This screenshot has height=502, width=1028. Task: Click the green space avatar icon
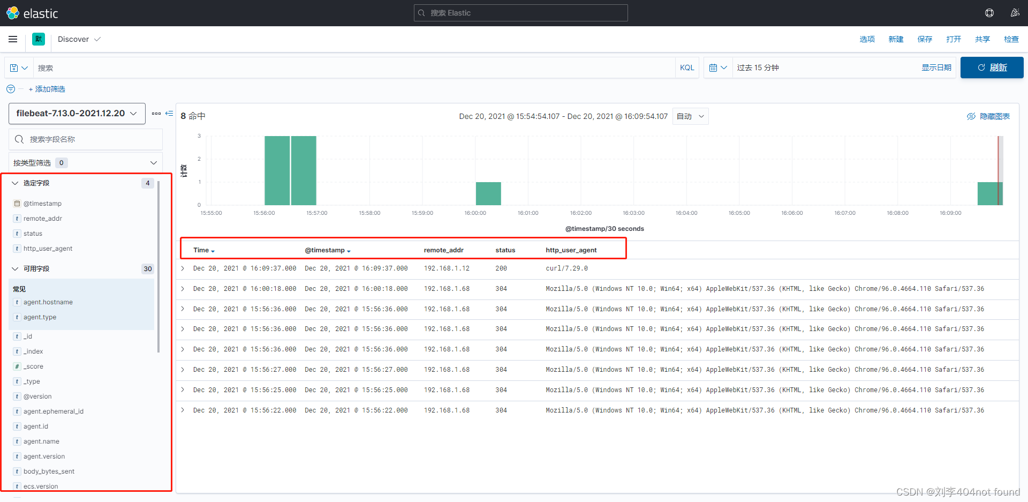click(39, 39)
